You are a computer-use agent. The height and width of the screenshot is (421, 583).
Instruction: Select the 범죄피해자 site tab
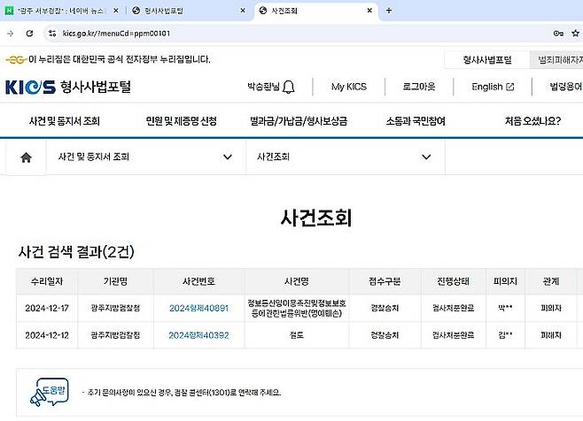pos(556,60)
